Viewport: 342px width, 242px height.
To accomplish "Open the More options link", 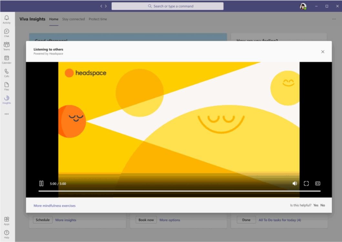I will [x=170, y=220].
